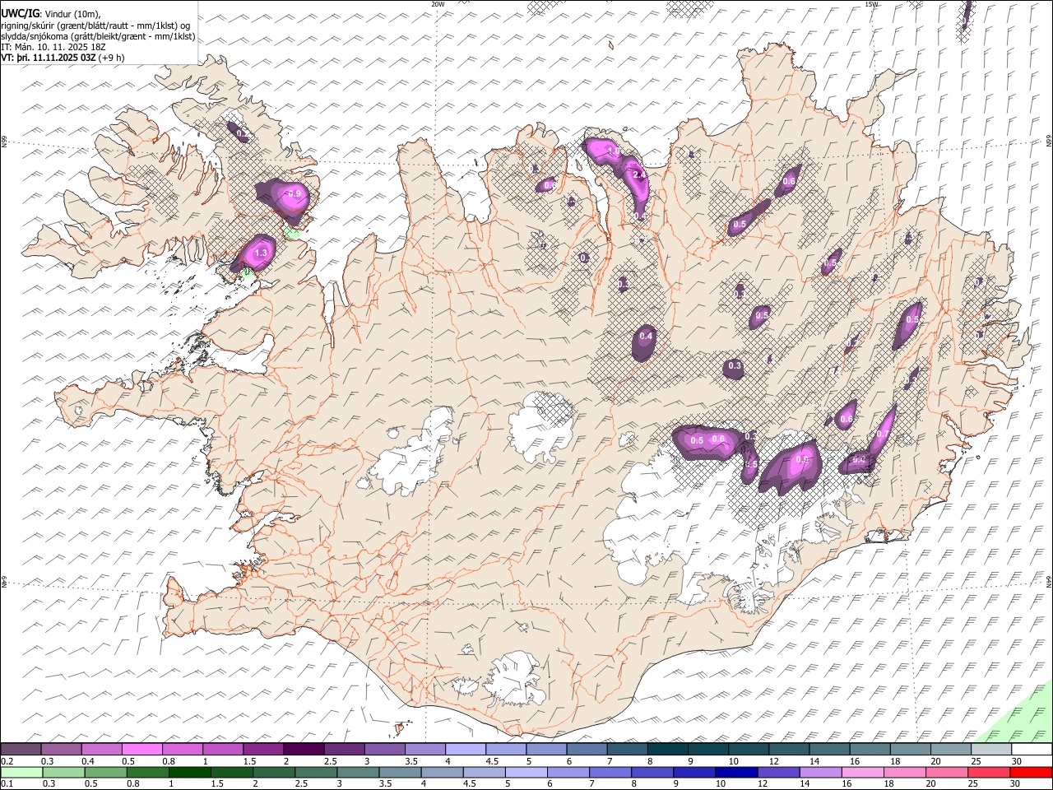This screenshot has height=790, width=1053.
Task: Click the 1.3 precipitation value on the map
Action: (262, 253)
